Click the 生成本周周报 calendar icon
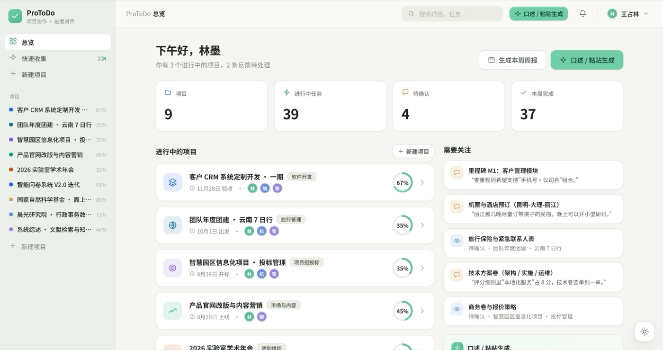This screenshot has width=663, height=350. point(492,60)
